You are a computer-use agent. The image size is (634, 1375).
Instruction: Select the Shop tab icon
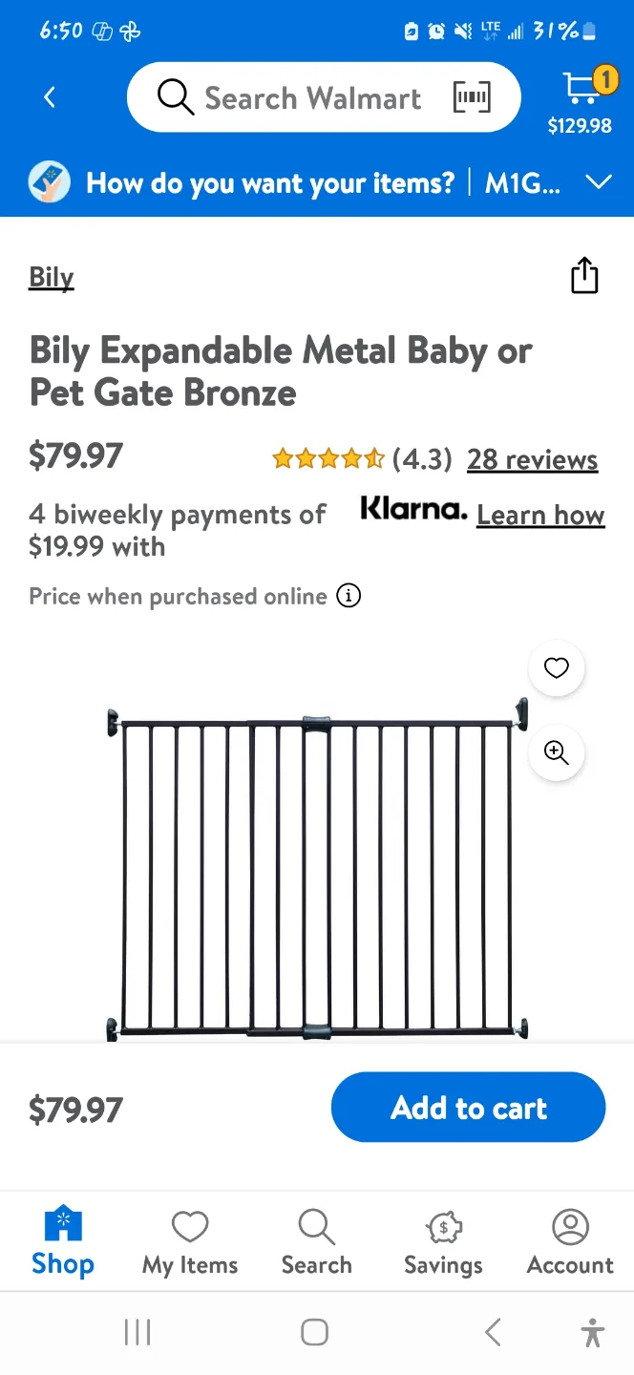click(62, 1240)
